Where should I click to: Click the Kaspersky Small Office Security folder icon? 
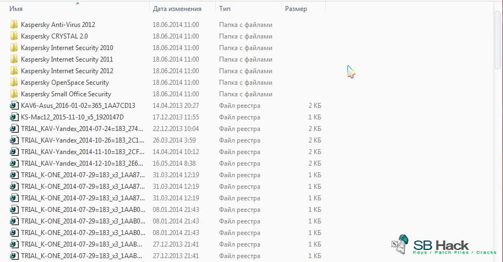(x=14, y=94)
